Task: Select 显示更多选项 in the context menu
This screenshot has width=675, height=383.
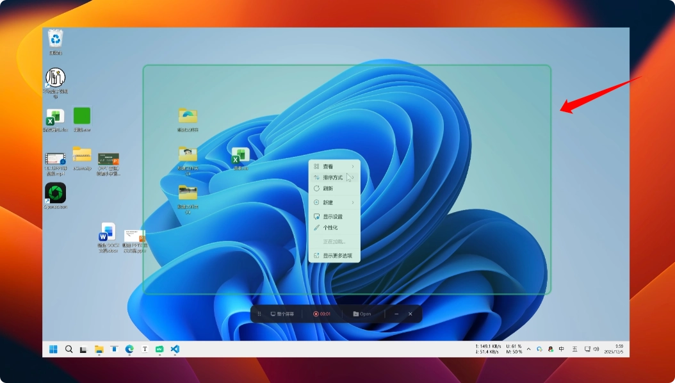Action: [337, 256]
